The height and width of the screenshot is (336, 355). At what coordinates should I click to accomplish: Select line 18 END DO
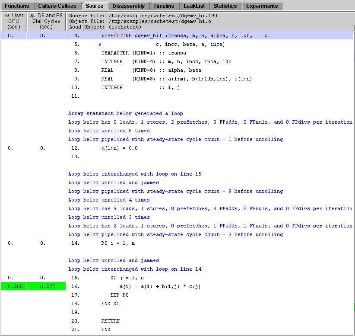tap(110, 304)
